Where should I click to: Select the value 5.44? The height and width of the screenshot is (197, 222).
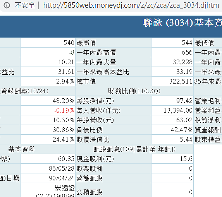click(186, 140)
